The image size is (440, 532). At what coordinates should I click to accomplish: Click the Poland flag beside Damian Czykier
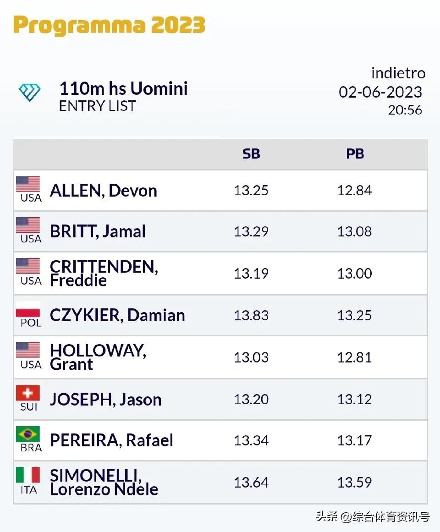(28, 309)
